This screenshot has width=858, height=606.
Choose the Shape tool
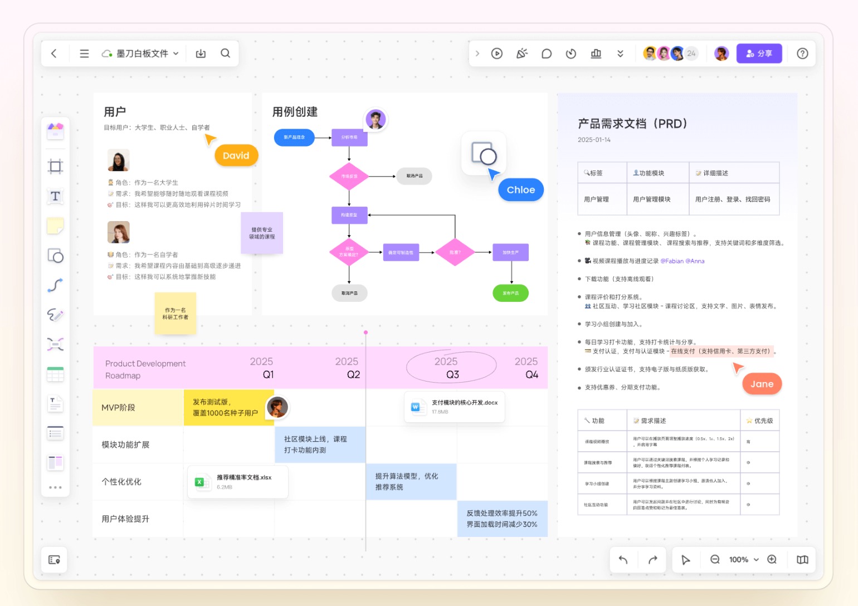(x=55, y=256)
